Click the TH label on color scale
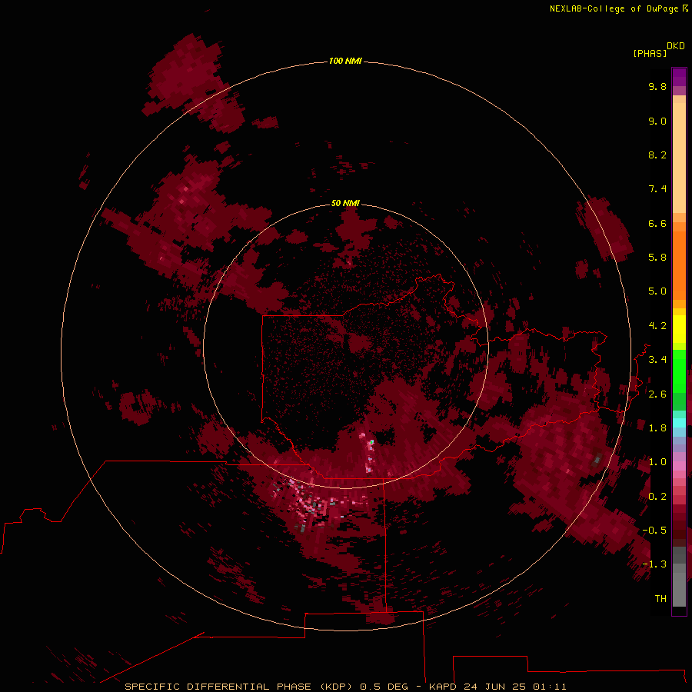Viewport: 692px width, 692px height. (x=660, y=599)
